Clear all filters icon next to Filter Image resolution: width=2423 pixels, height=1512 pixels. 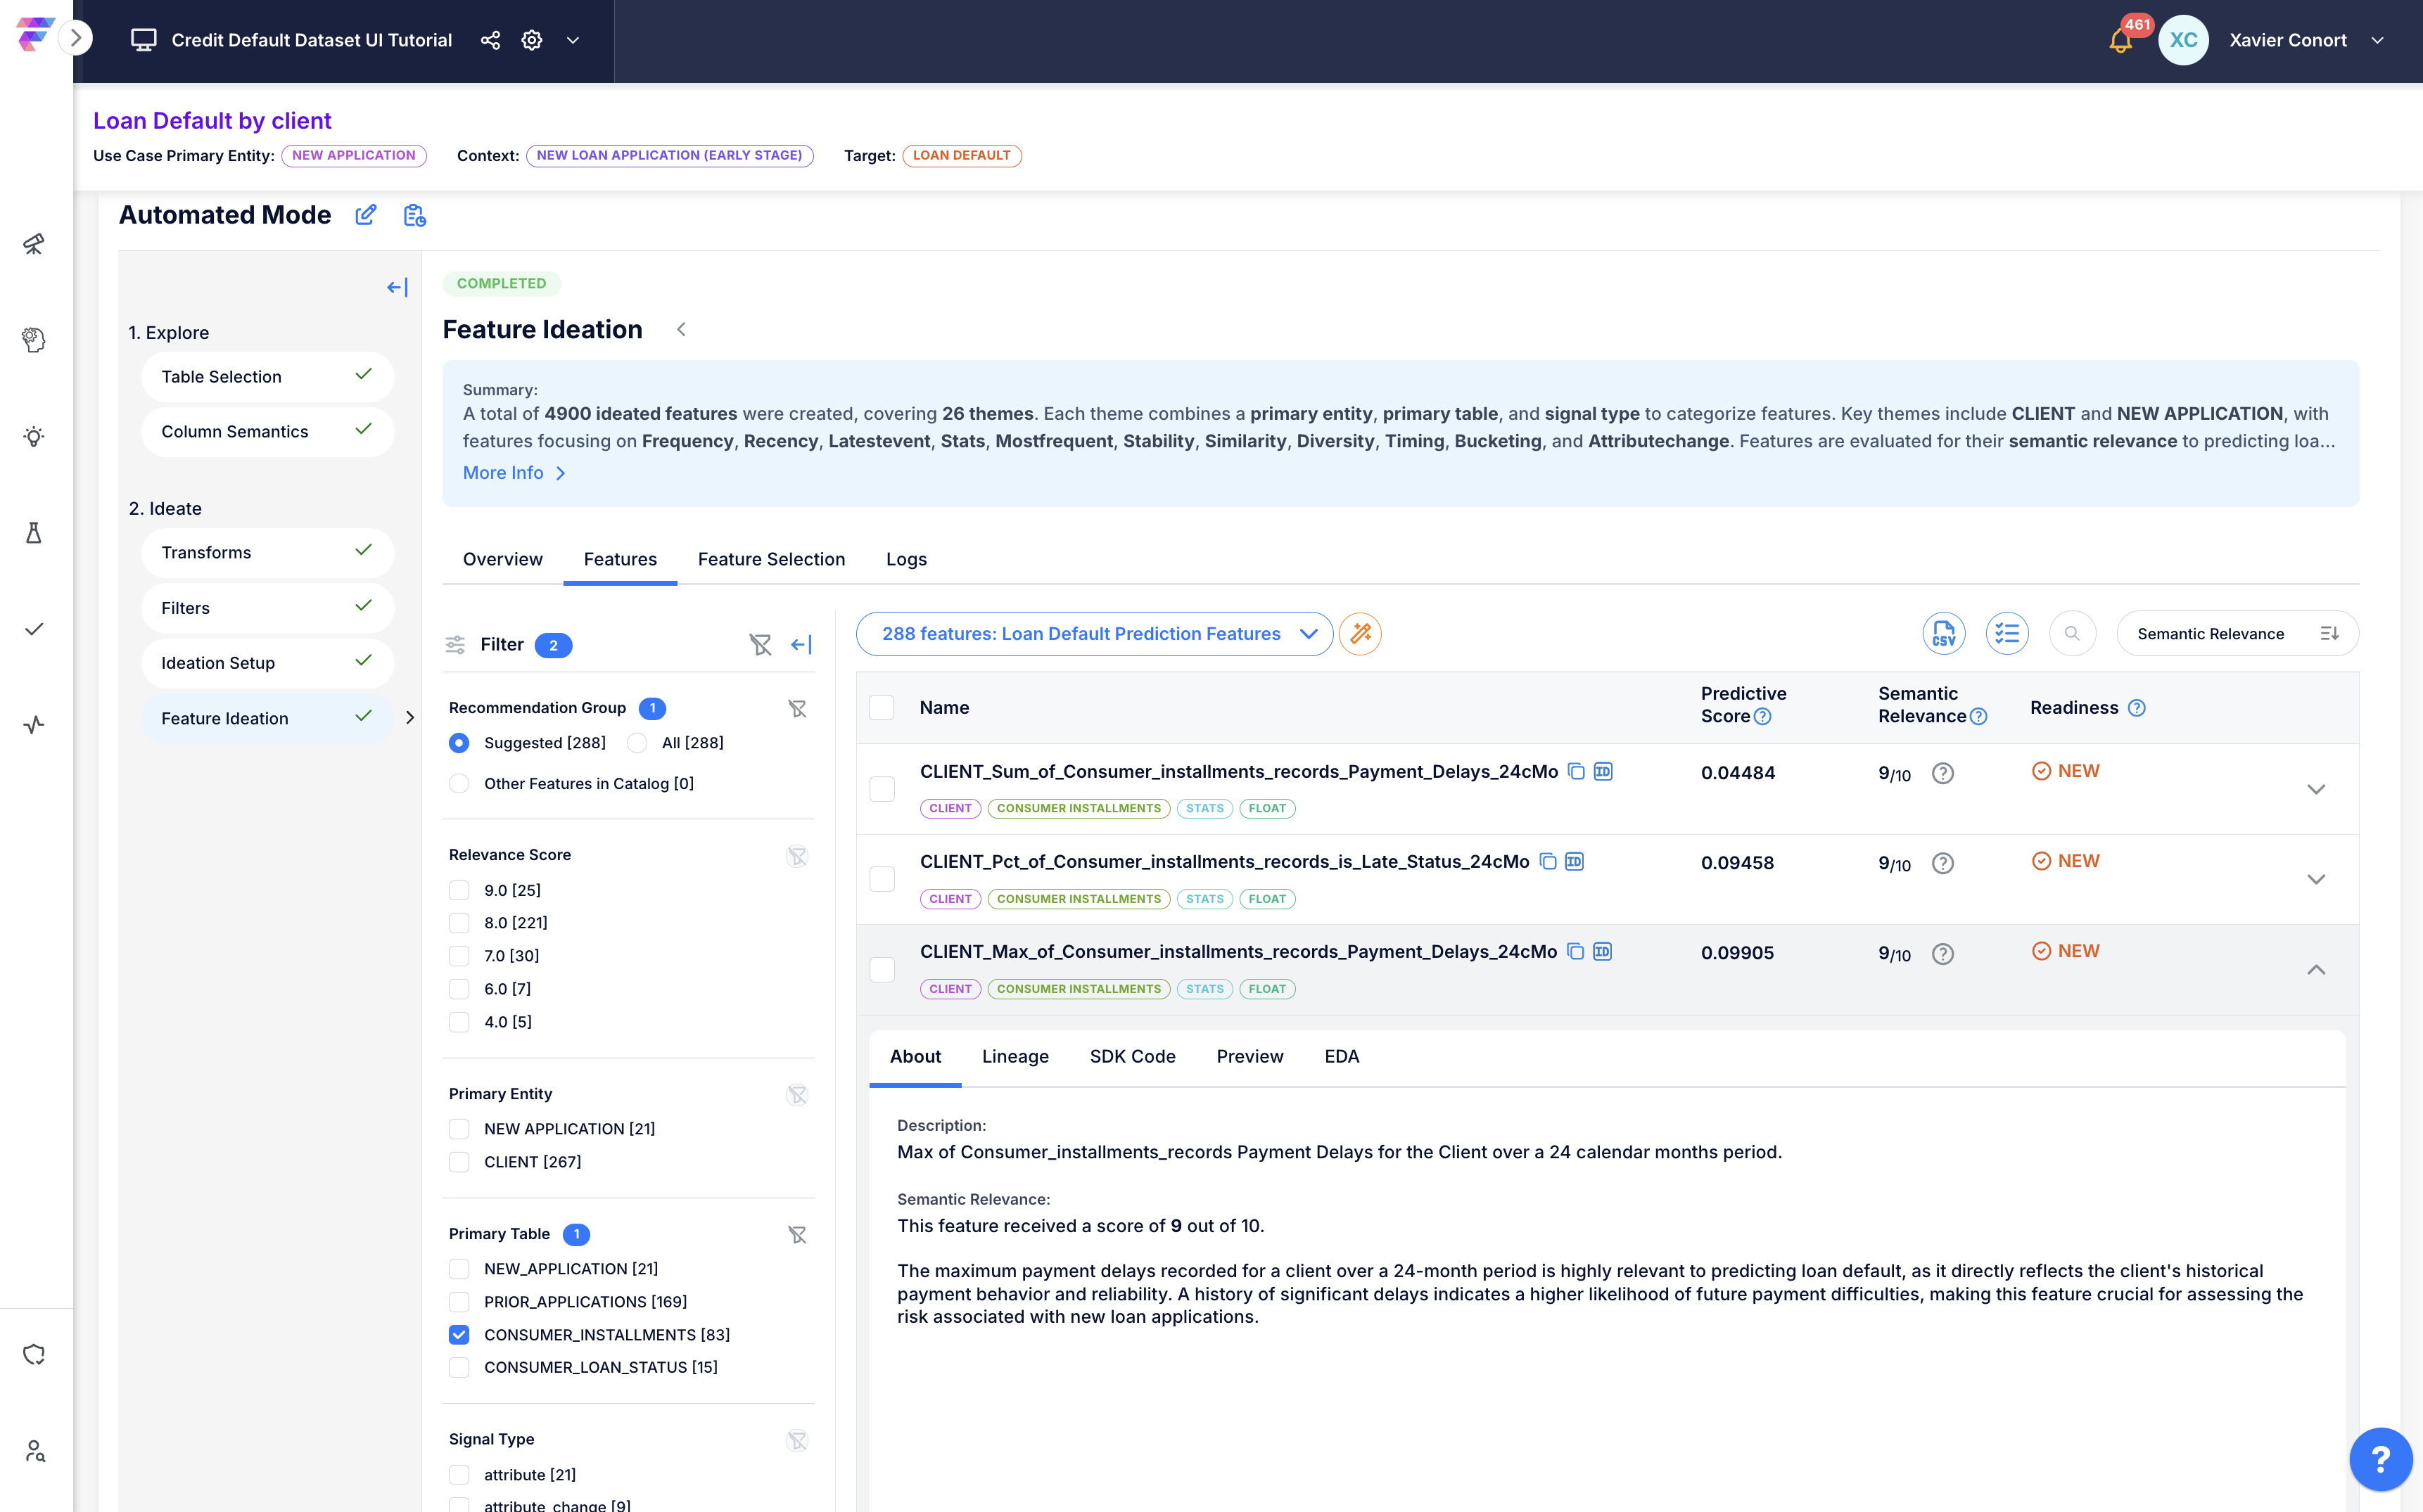point(761,645)
